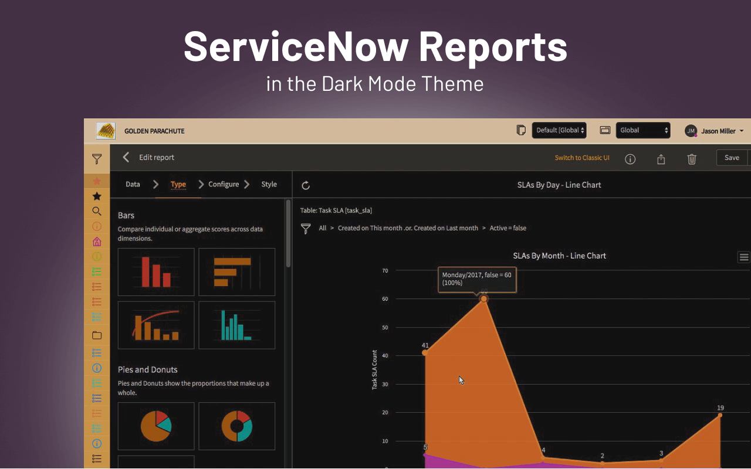Click the data point labeled 19

[x=720, y=415]
